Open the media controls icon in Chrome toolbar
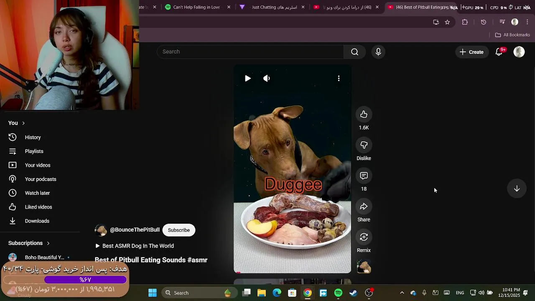This screenshot has height=301, width=535. pyautogui.click(x=502, y=22)
